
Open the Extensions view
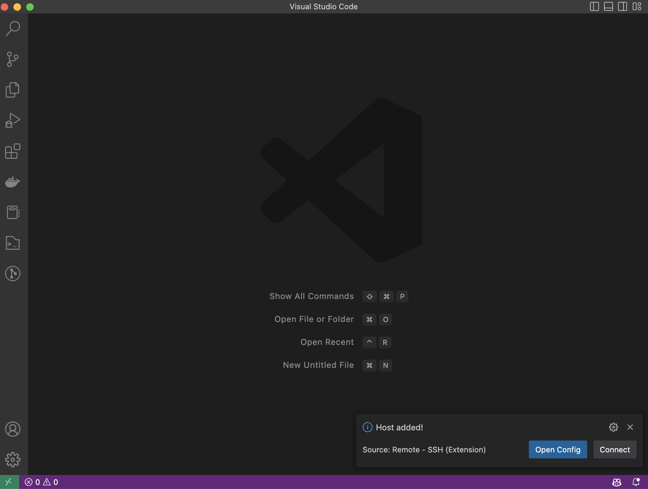pos(13,151)
